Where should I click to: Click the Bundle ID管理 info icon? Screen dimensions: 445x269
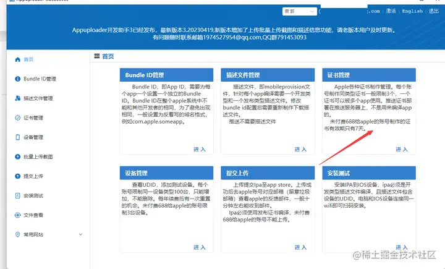coord(17,79)
